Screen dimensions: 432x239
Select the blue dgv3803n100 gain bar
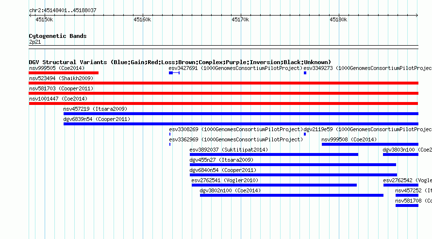400,154
